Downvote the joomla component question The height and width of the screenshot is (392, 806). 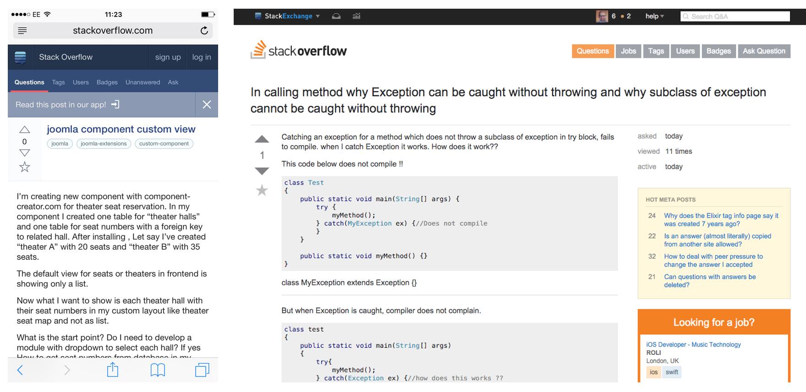25,153
